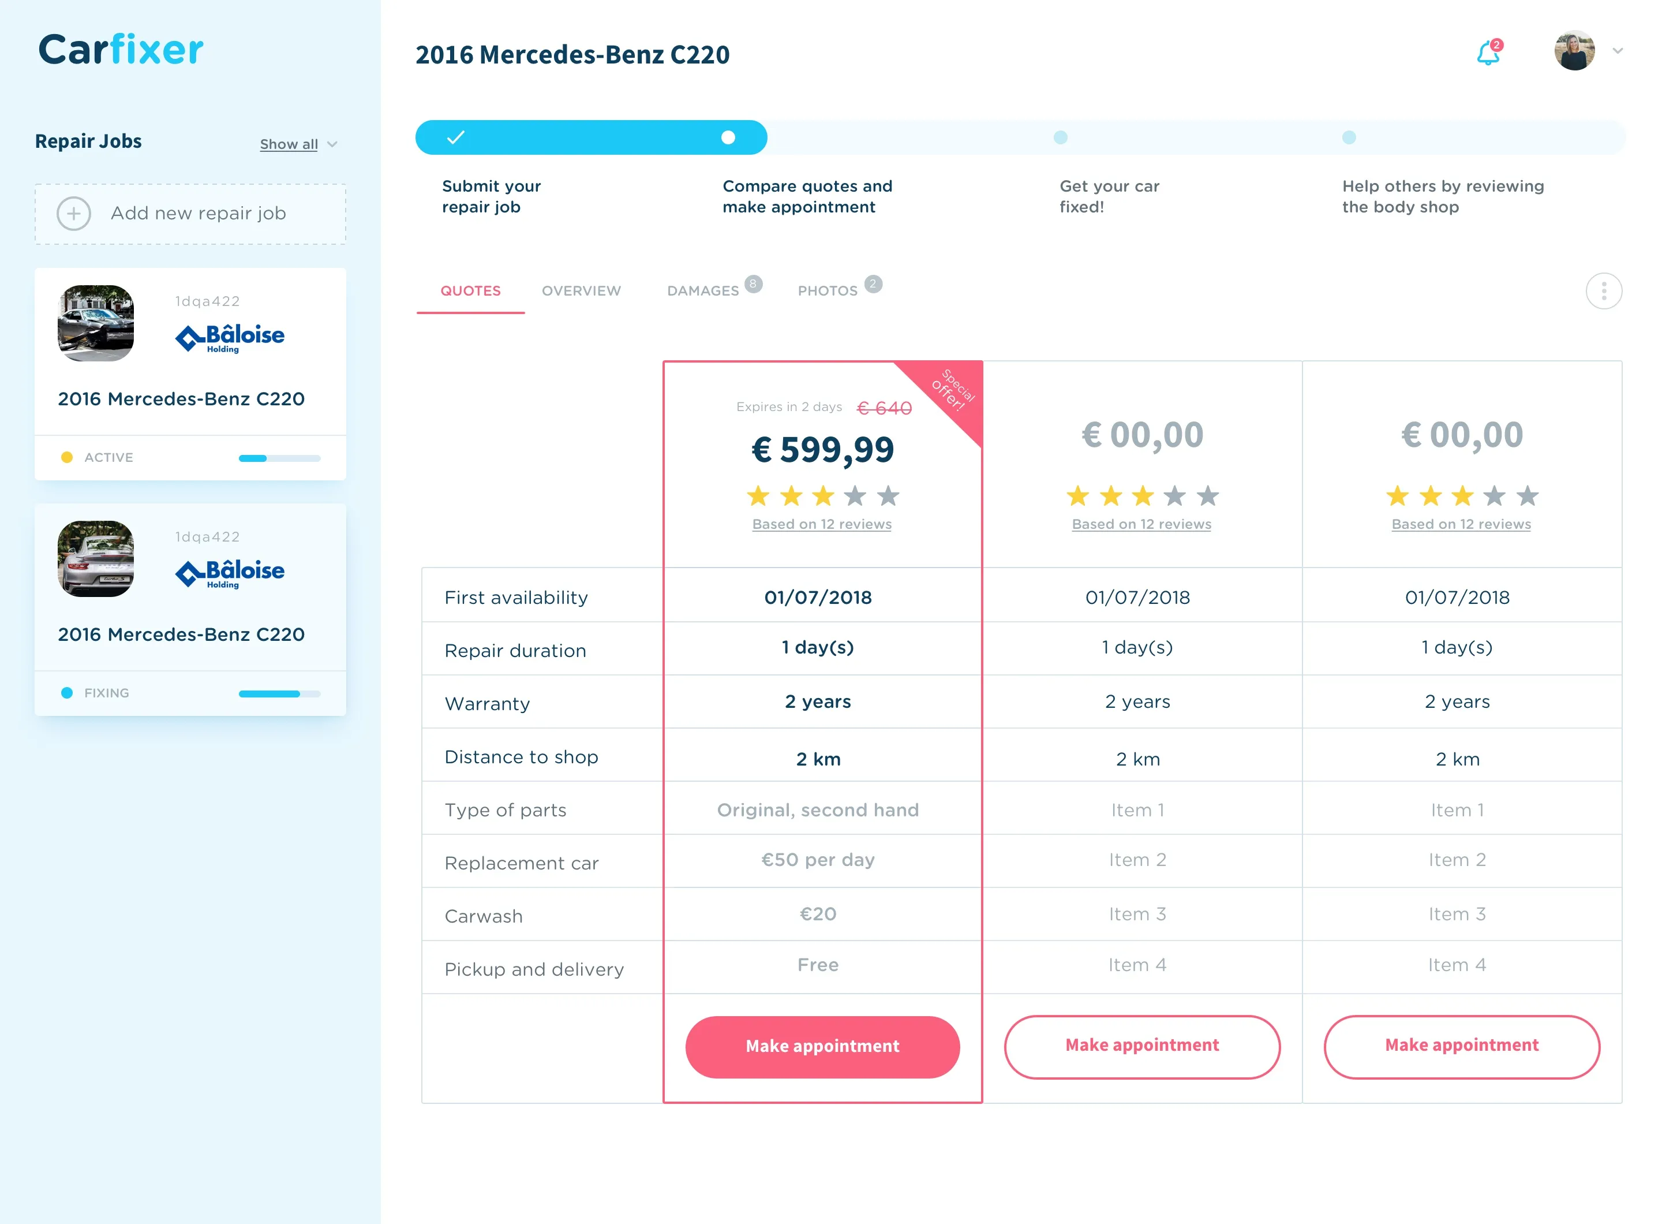Viewport: 1662px width, 1224px height.
Task: Open the wrecked car thumbnail on active job
Action: (x=96, y=323)
